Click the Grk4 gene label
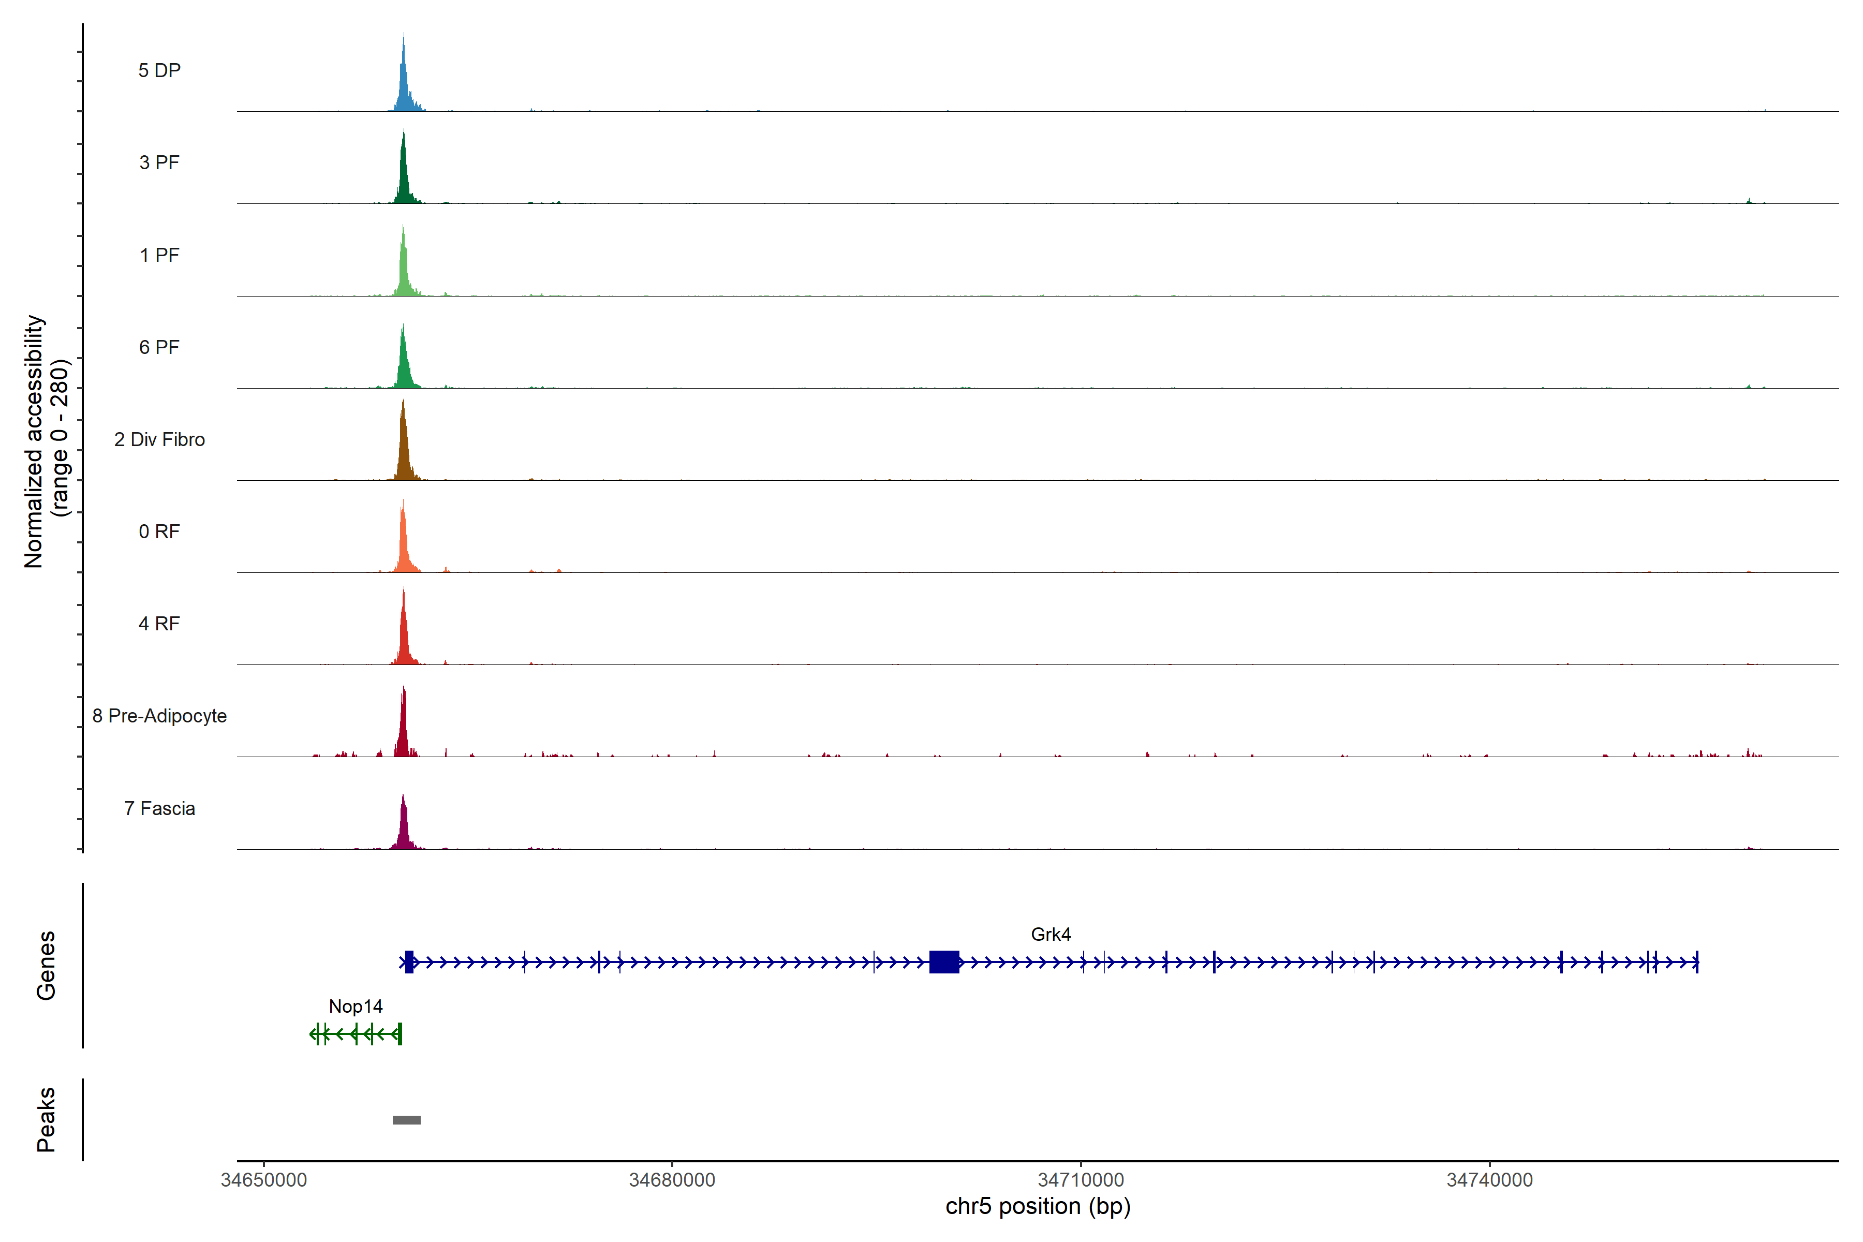Viewport: 1863px width, 1242px height. [x=1051, y=935]
